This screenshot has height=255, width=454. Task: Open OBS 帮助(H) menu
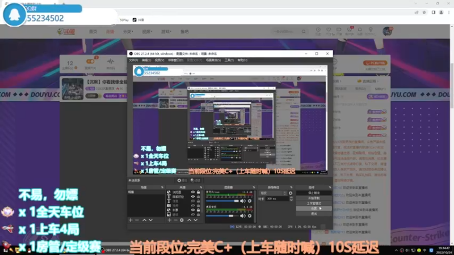pos(242,60)
